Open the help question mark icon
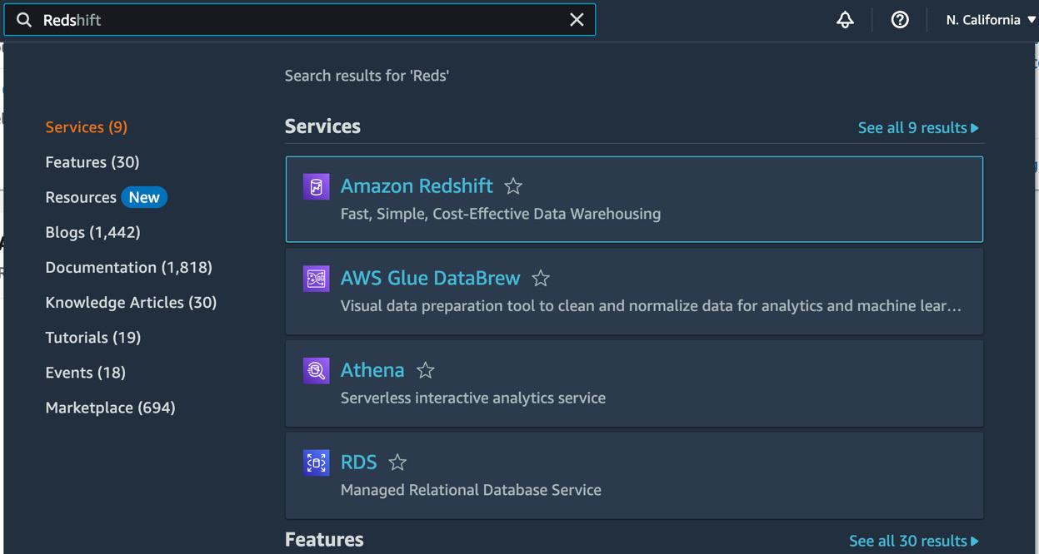The width and height of the screenshot is (1039, 554). tap(900, 20)
